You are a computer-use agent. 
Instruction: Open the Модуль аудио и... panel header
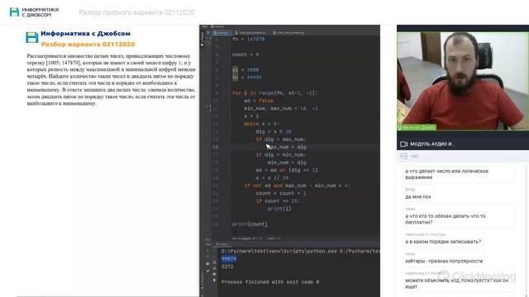(463, 144)
